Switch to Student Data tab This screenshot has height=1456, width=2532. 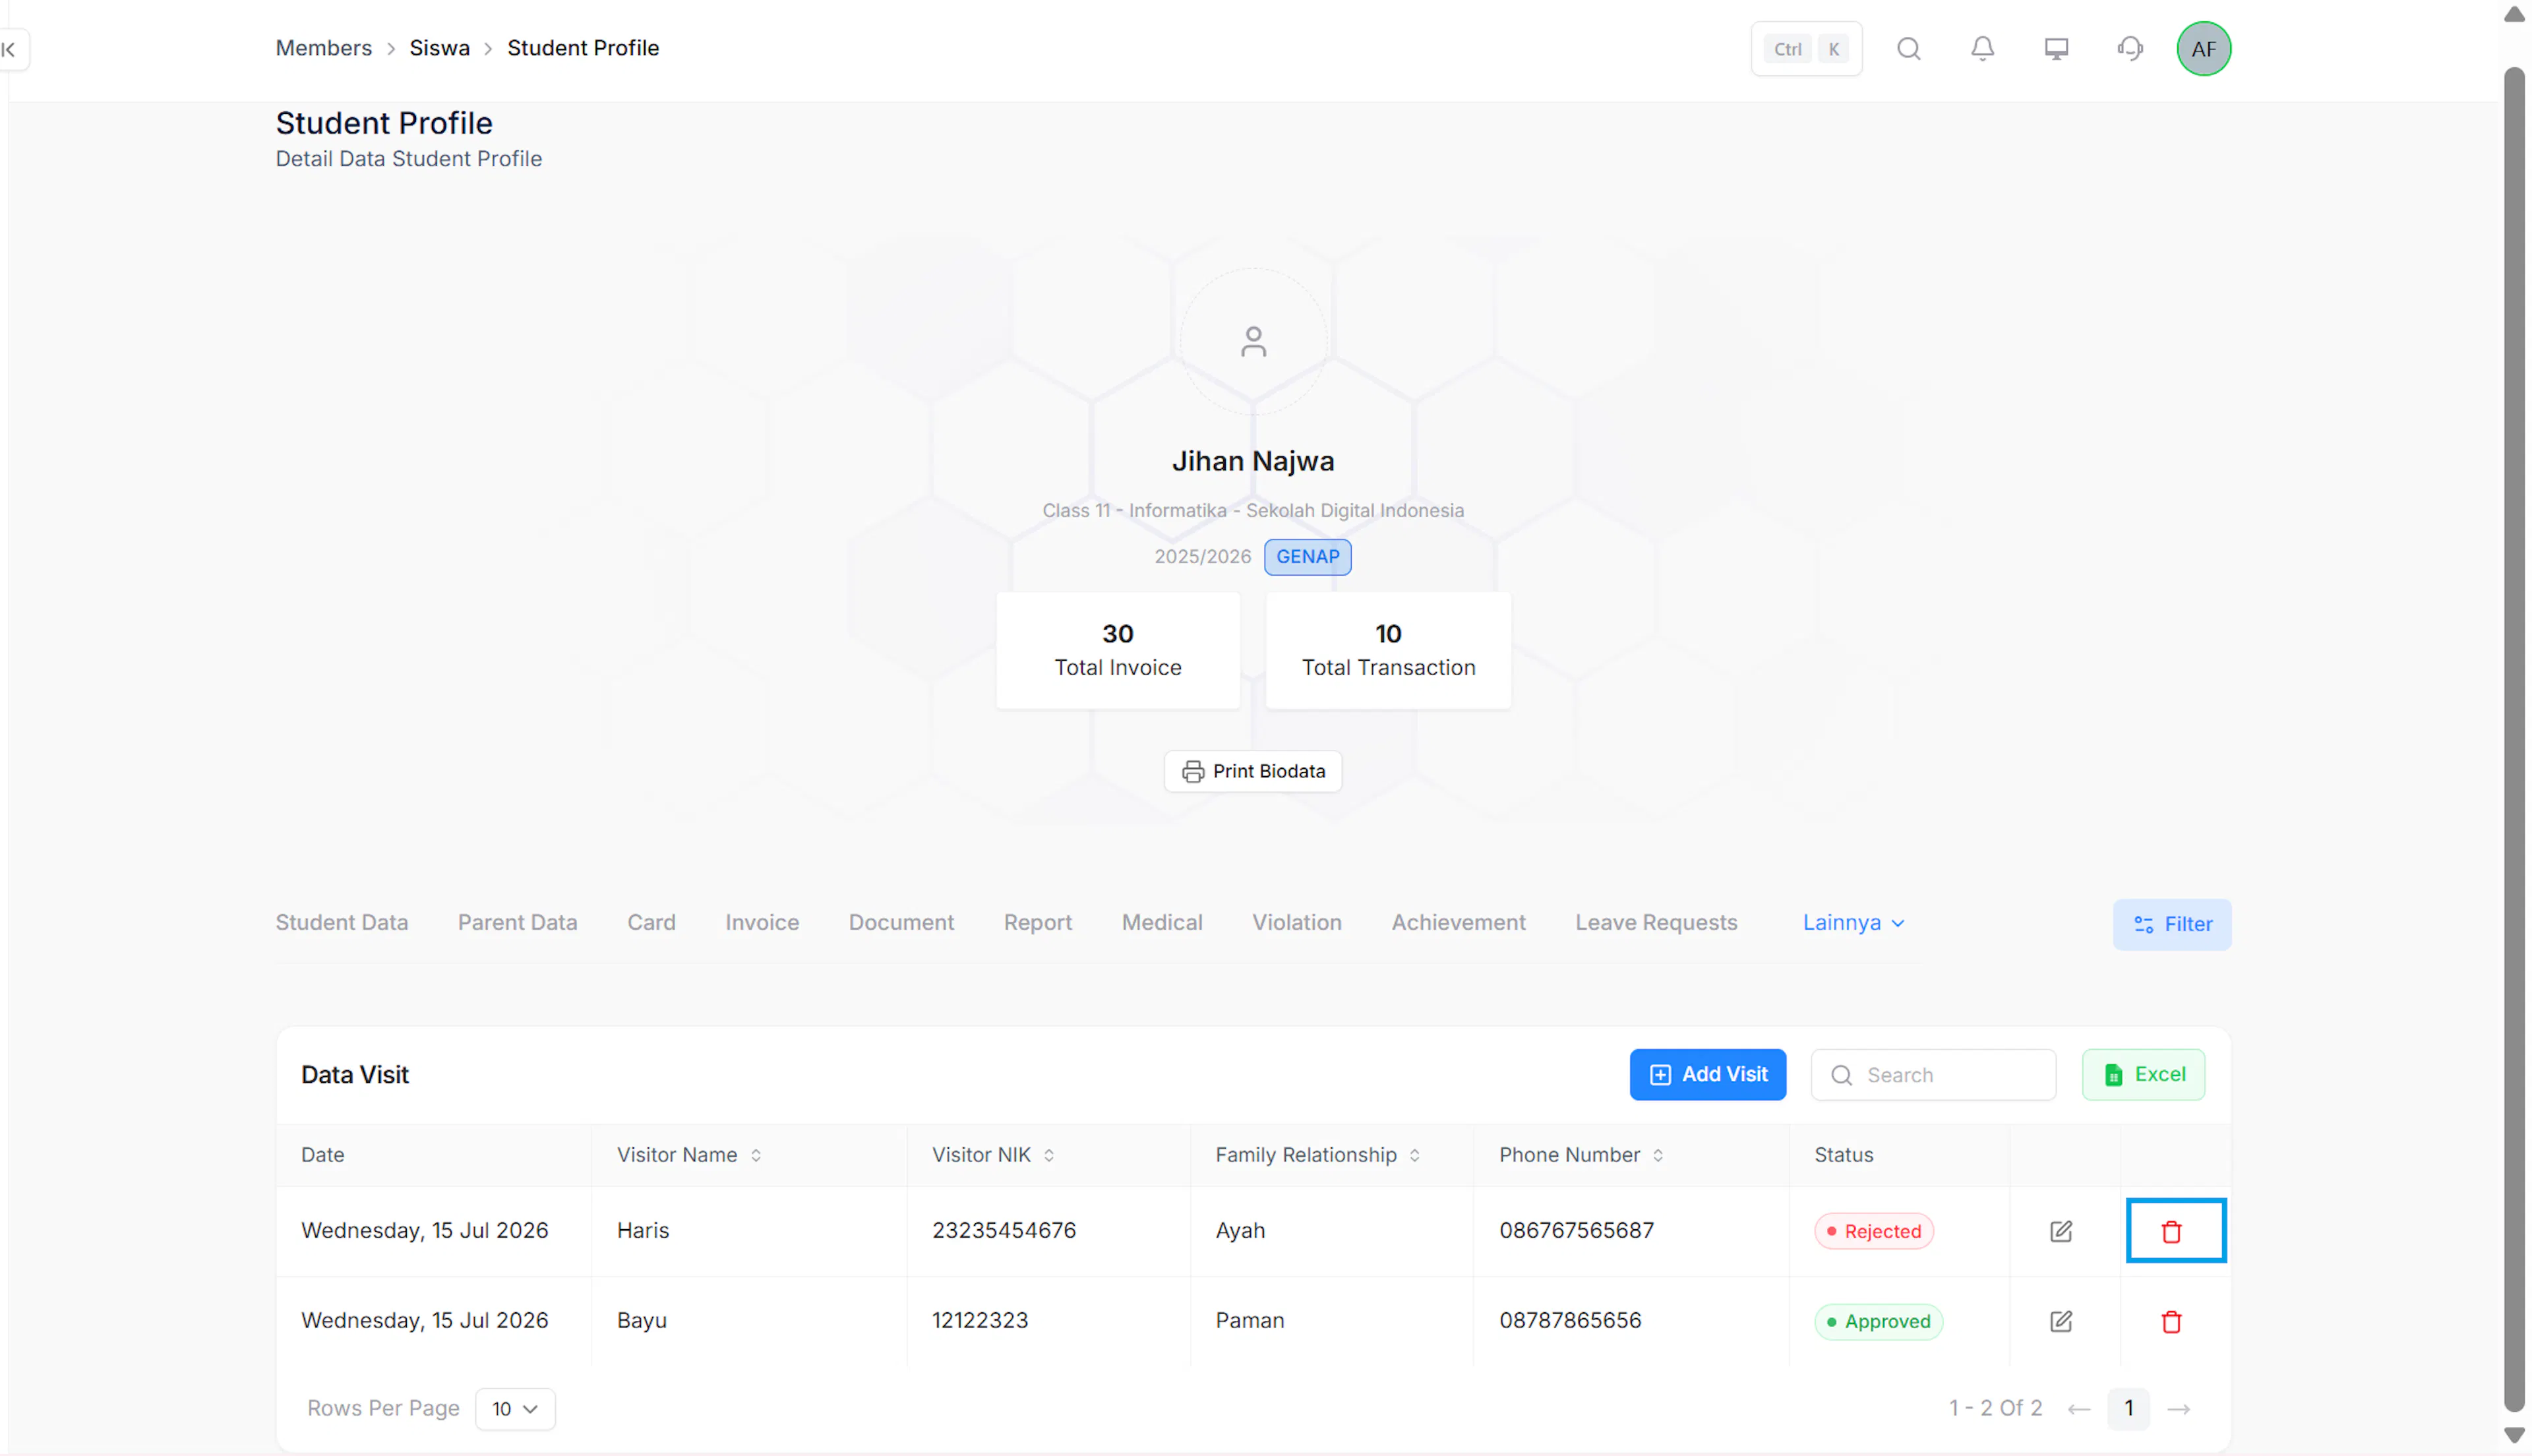point(342,922)
